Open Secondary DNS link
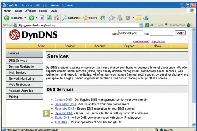 (65, 104)
